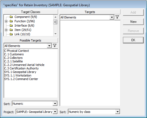Click the New button

pos(133,22)
